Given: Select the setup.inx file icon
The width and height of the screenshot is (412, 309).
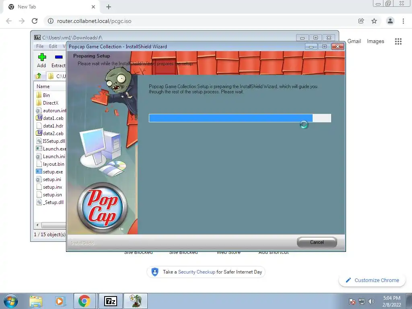Looking at the screenshot, I should [x=39, y=187].
